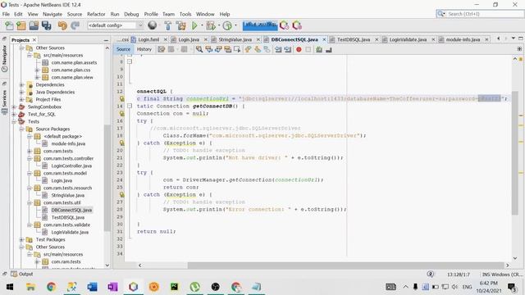The height and width of the screenshot is (295, 525).
Task: Click the Find Next Occurrence icon
Action: point(218,49)
